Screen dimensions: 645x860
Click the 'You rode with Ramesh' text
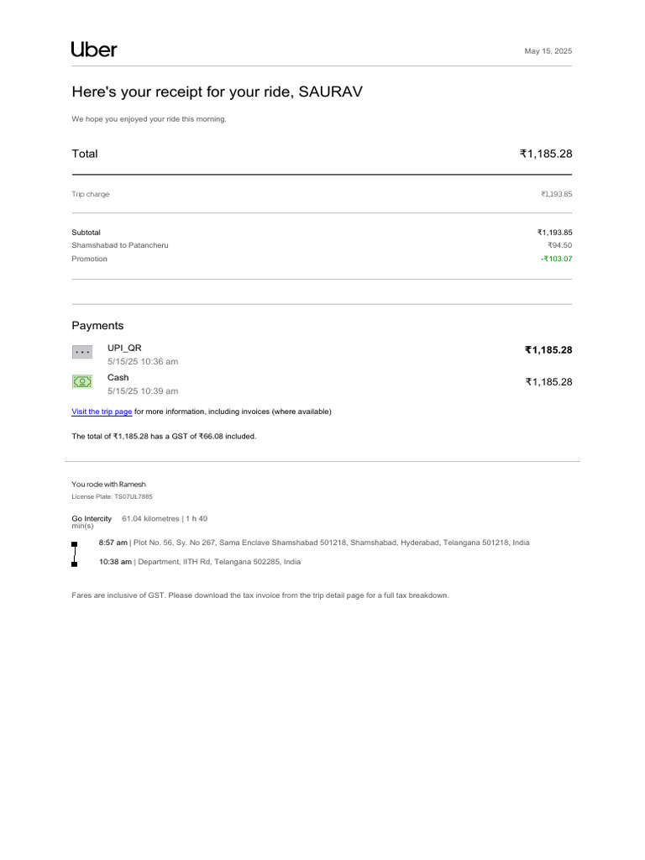(x=108, y=485)
